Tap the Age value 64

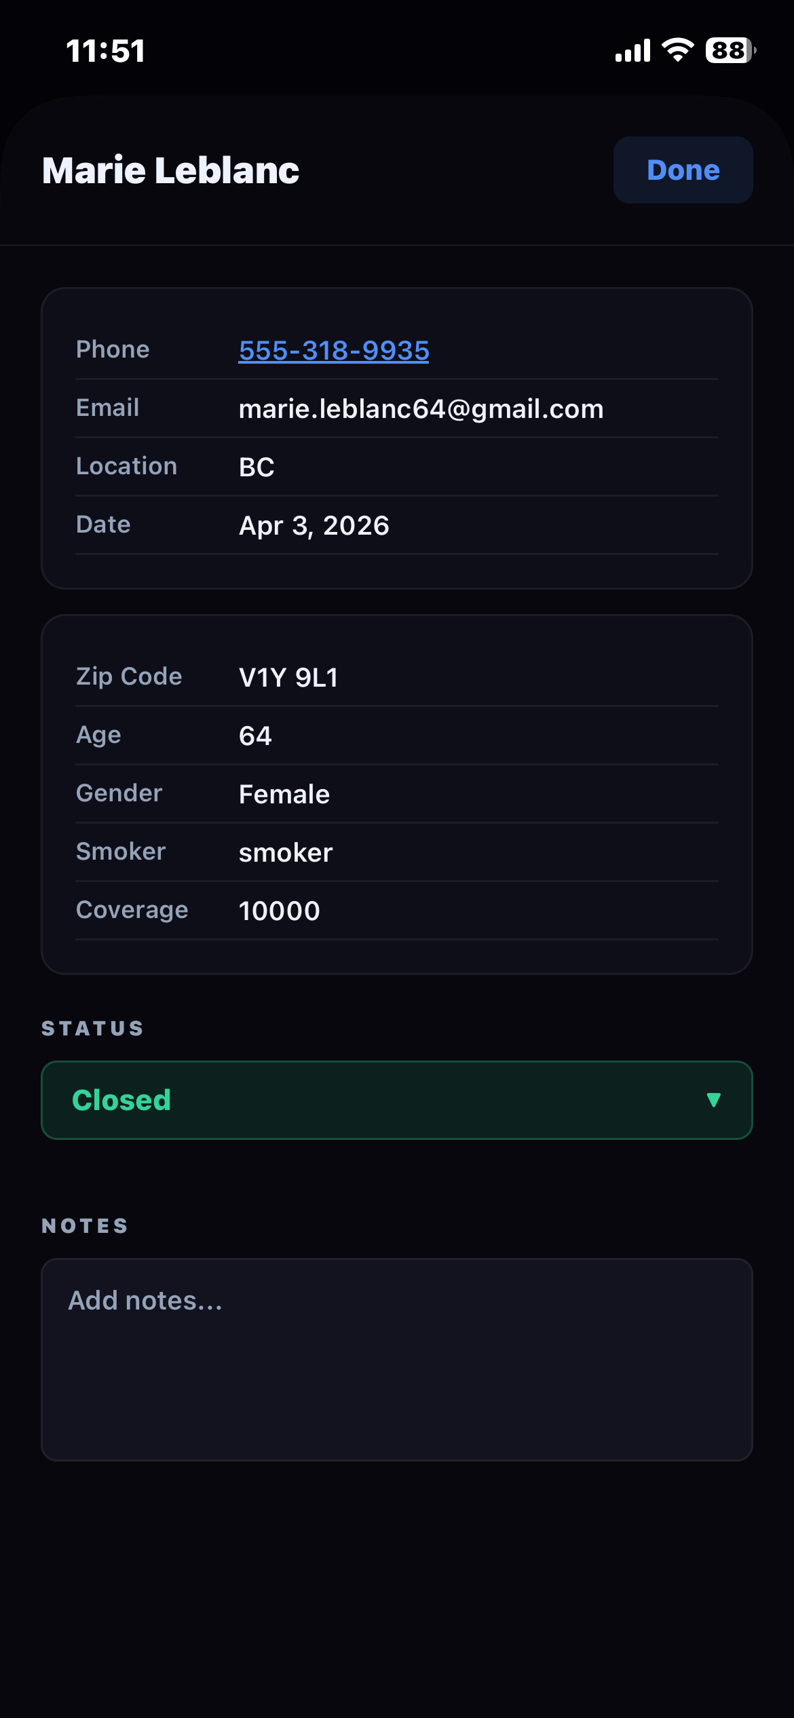(255, 736)
